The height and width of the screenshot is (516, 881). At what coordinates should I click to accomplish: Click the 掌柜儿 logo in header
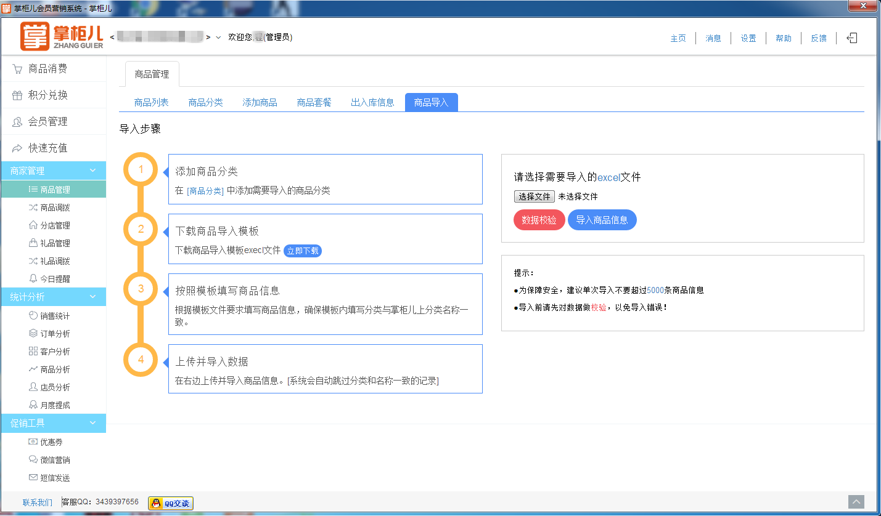pyautogui.click(x=61, y=37)
